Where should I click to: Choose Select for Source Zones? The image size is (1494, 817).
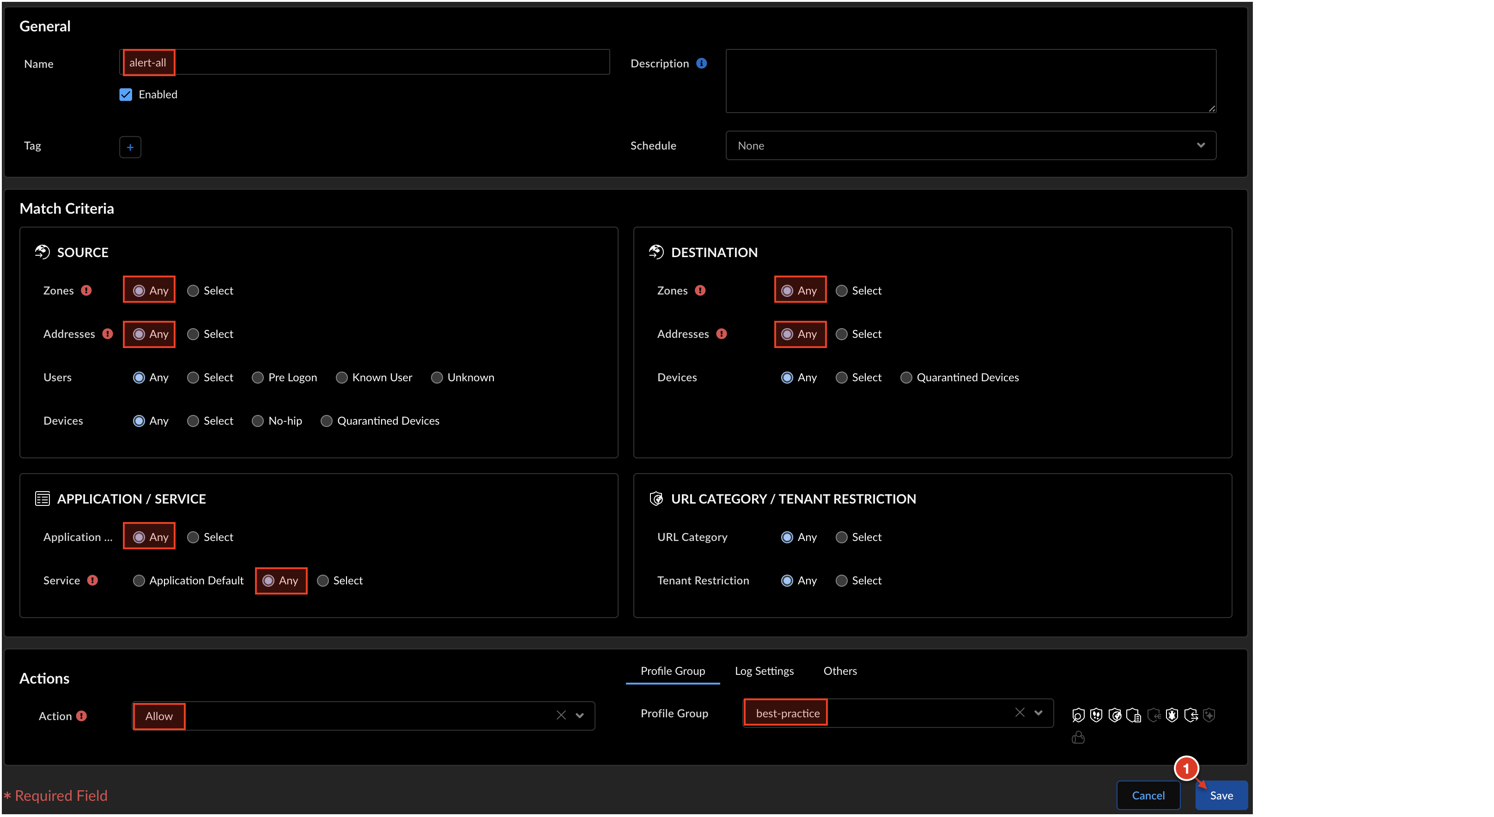tap(193, 290)
